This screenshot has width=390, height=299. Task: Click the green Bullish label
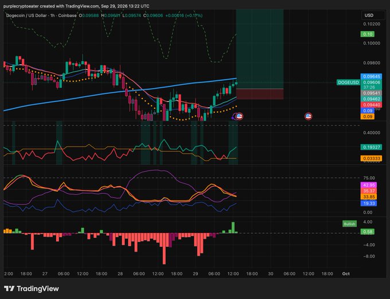click(349, 224)
